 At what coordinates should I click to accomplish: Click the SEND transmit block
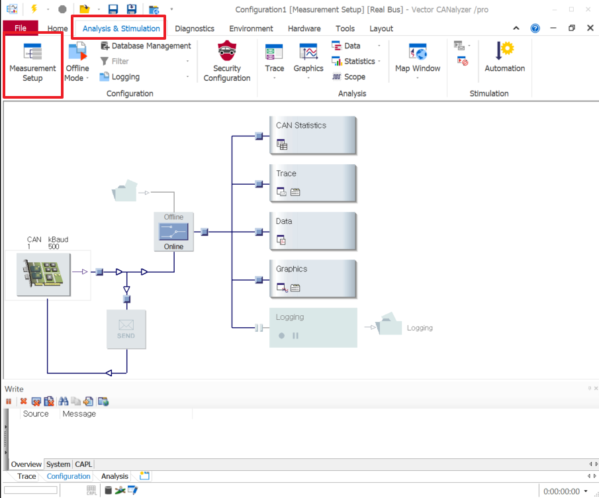point(126,329)
